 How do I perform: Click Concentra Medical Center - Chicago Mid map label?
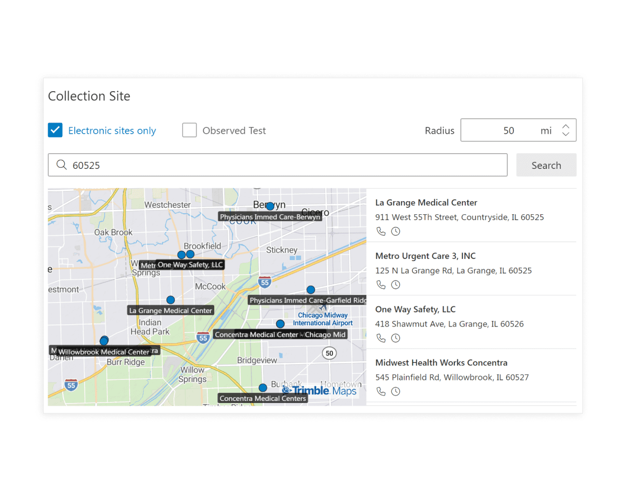pos(280,335)
